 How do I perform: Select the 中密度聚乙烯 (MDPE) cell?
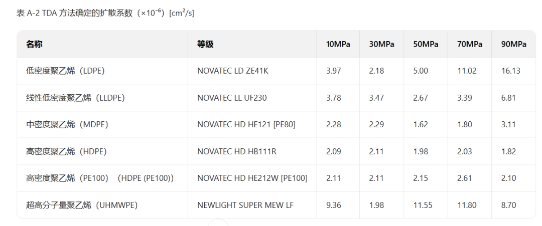(x=67, y=124)
